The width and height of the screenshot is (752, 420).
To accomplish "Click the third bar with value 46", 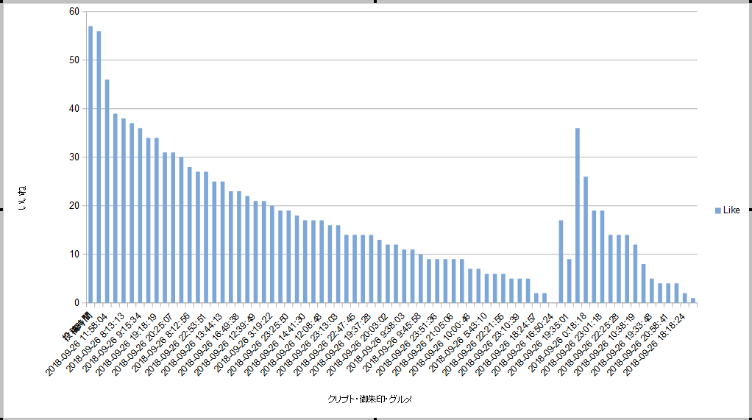I will [x=107, y=191].
